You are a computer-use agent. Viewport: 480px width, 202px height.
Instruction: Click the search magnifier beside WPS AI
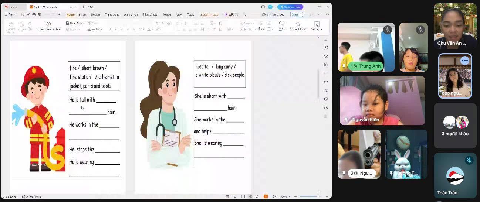244,14
